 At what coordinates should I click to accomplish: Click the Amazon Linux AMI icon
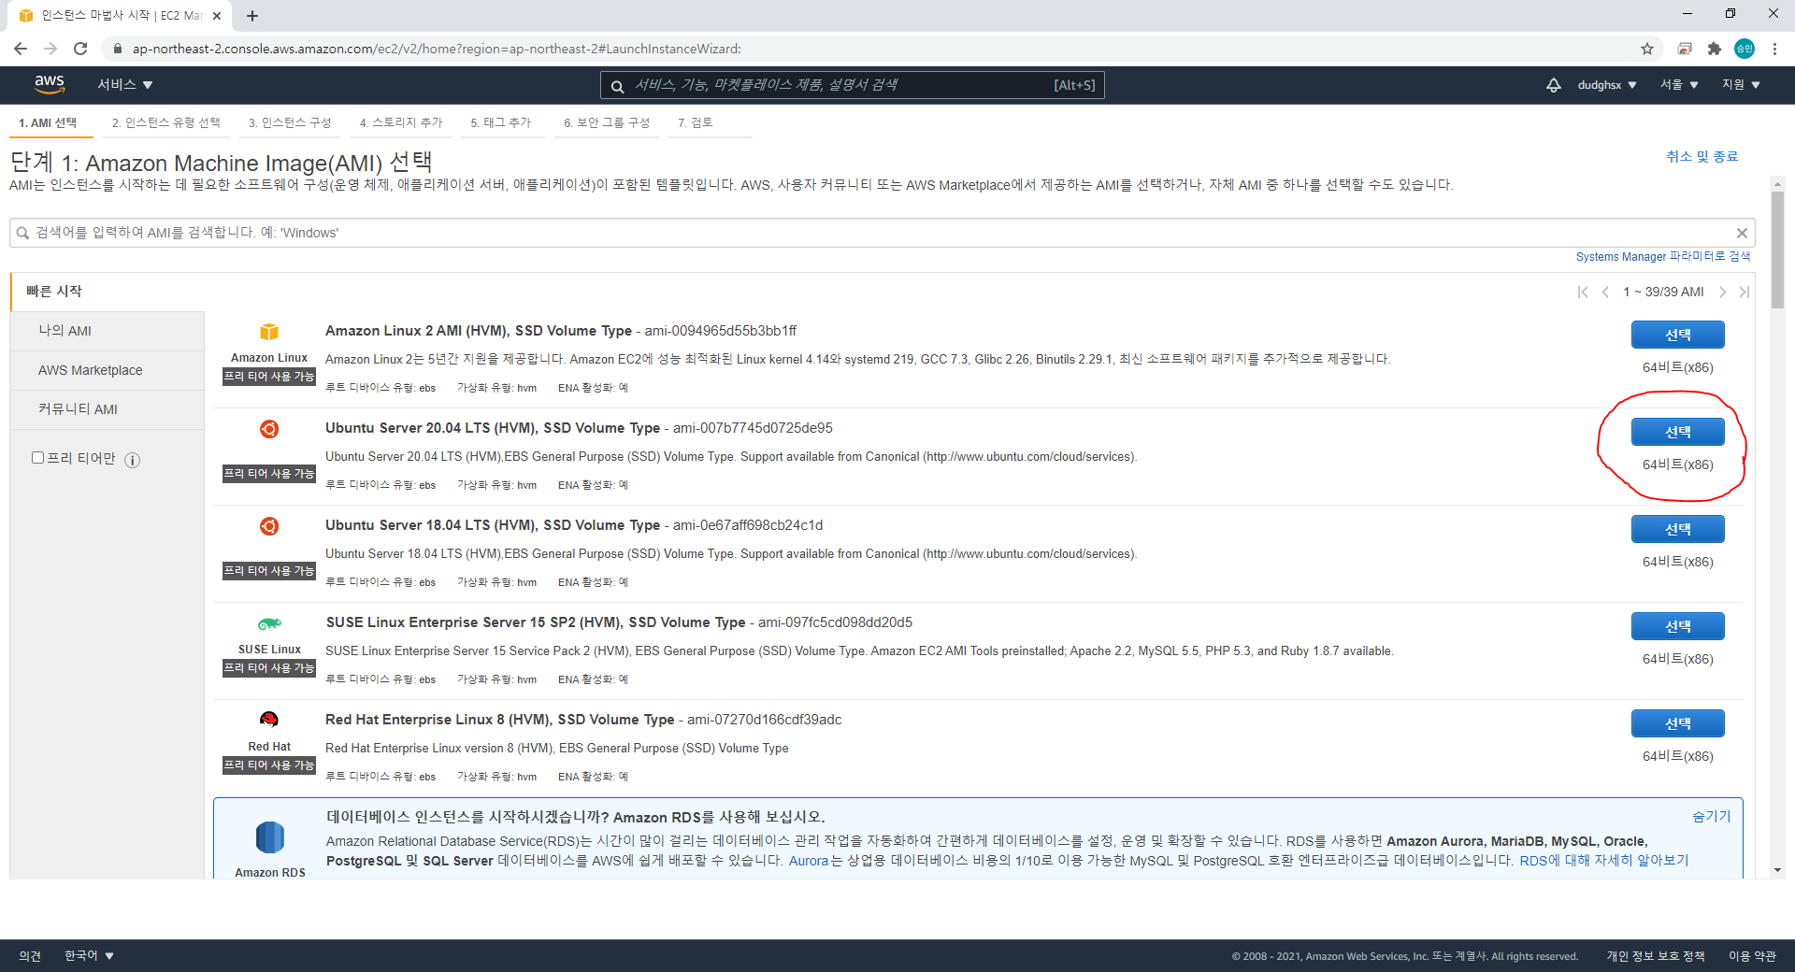[x=269, y=332]
